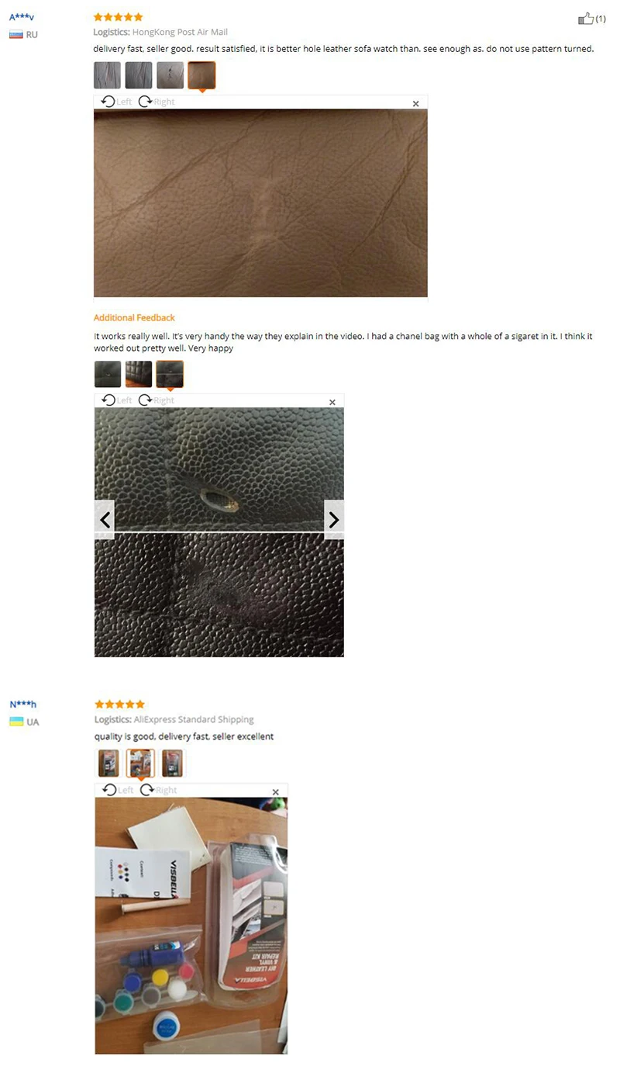Click the thumbs-up helpful icon
This screenshot has height=1070, width=620.
[x=586, y=18]
